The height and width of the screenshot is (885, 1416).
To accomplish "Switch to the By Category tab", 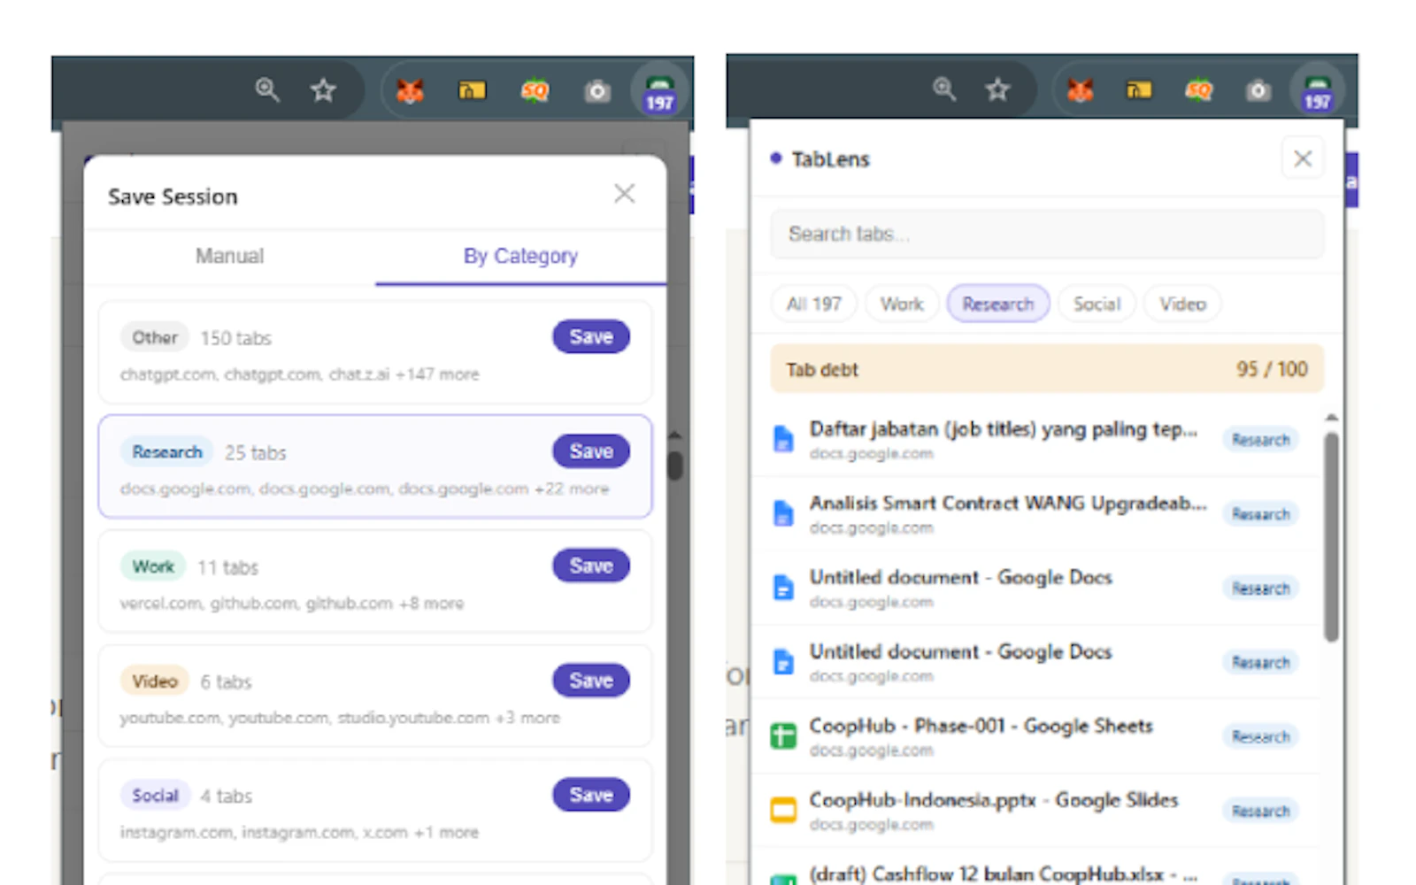I will [x=520, y=256].
